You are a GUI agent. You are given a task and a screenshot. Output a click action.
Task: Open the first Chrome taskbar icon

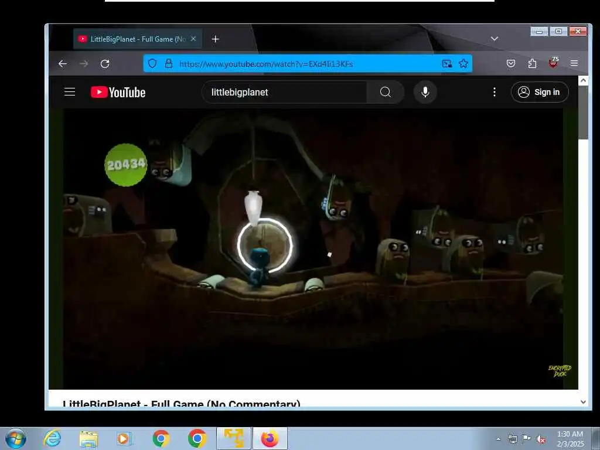161,439
